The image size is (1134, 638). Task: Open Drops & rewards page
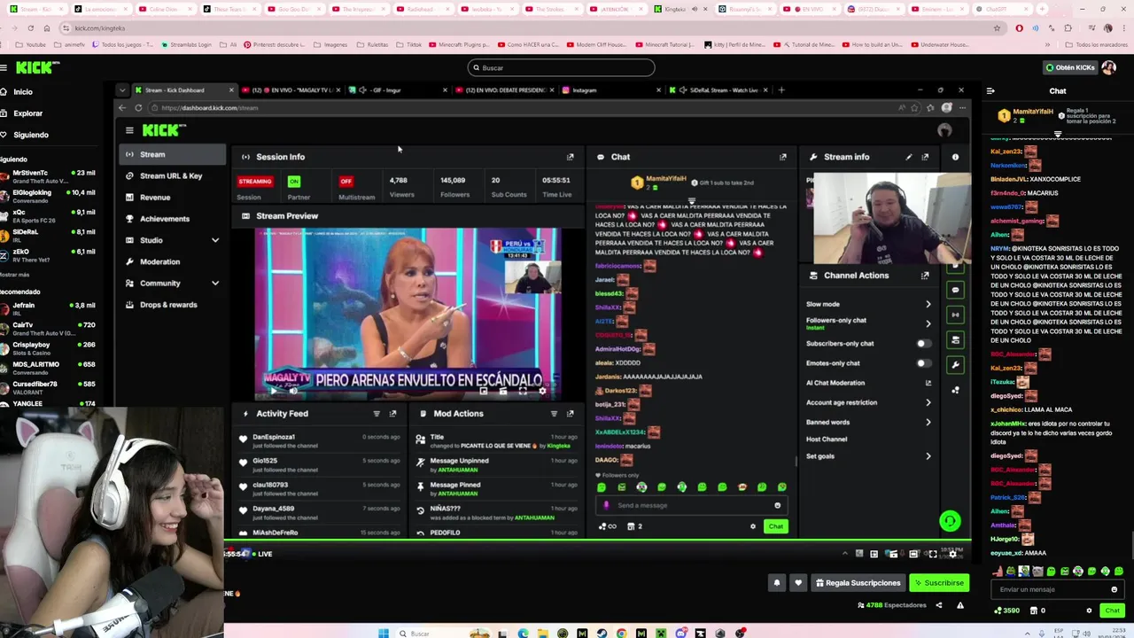coord(172,304)
